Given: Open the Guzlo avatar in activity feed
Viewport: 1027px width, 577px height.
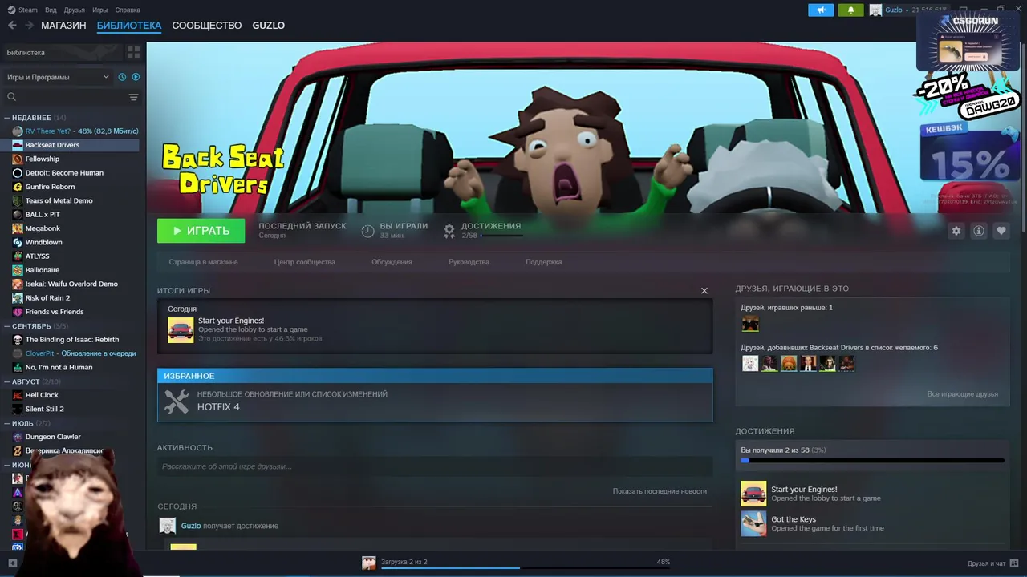Looking at the screenshot, I should [x=167, y=526].
